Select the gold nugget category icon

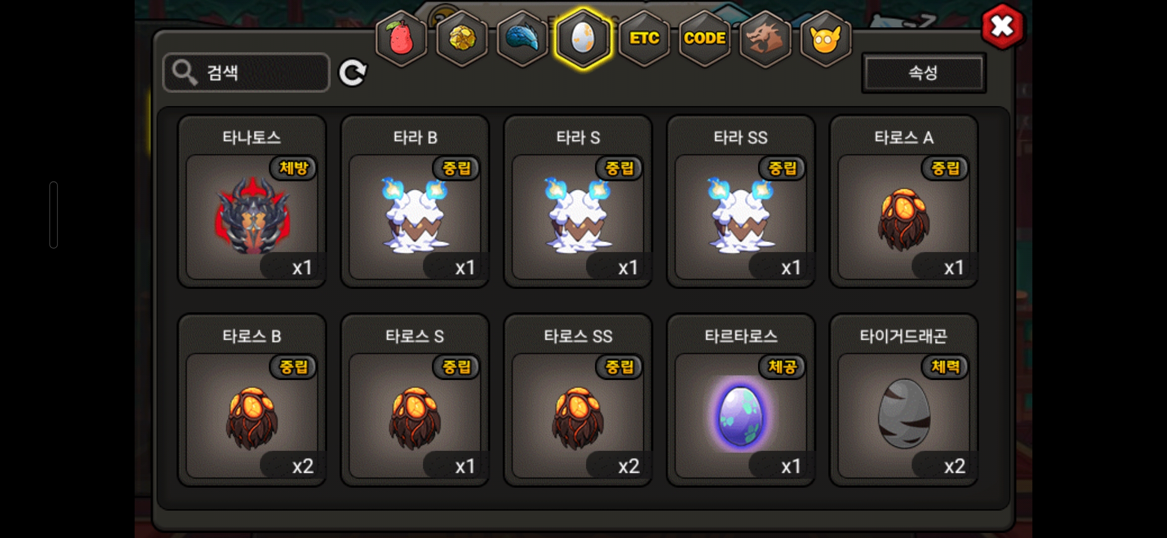462,38
